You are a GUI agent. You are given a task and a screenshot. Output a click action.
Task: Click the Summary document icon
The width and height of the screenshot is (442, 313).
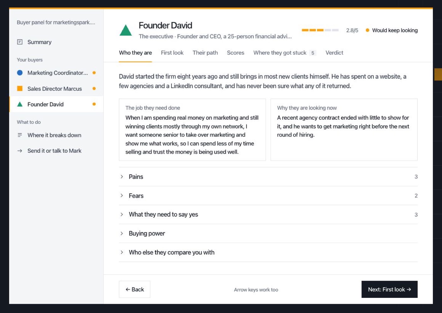20,42
